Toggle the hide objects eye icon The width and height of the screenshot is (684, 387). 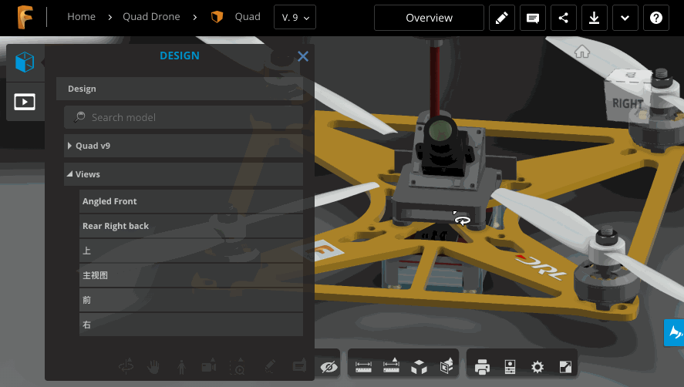329,367
